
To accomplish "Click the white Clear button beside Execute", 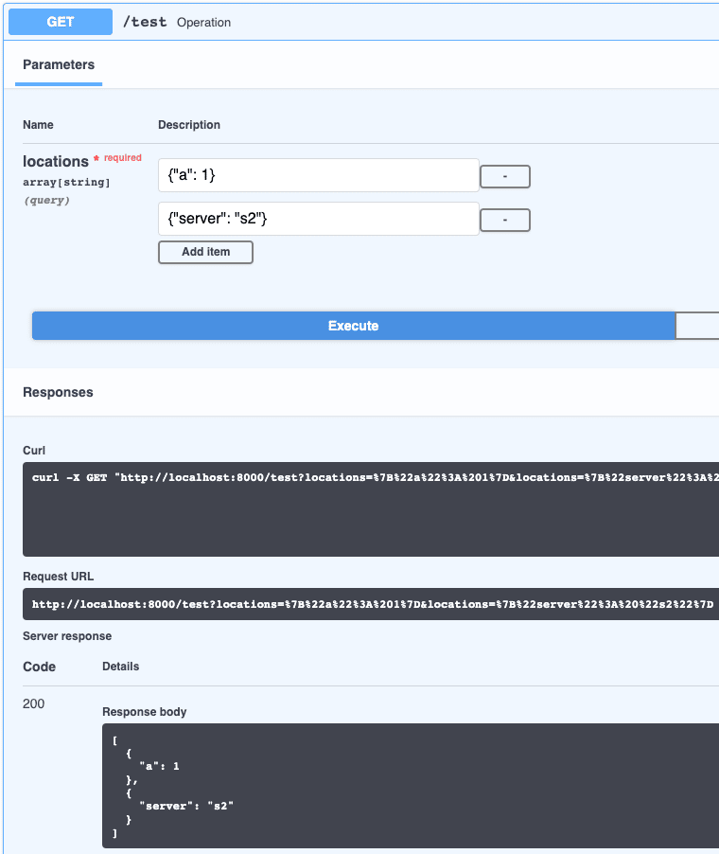I will pos(697,326).
